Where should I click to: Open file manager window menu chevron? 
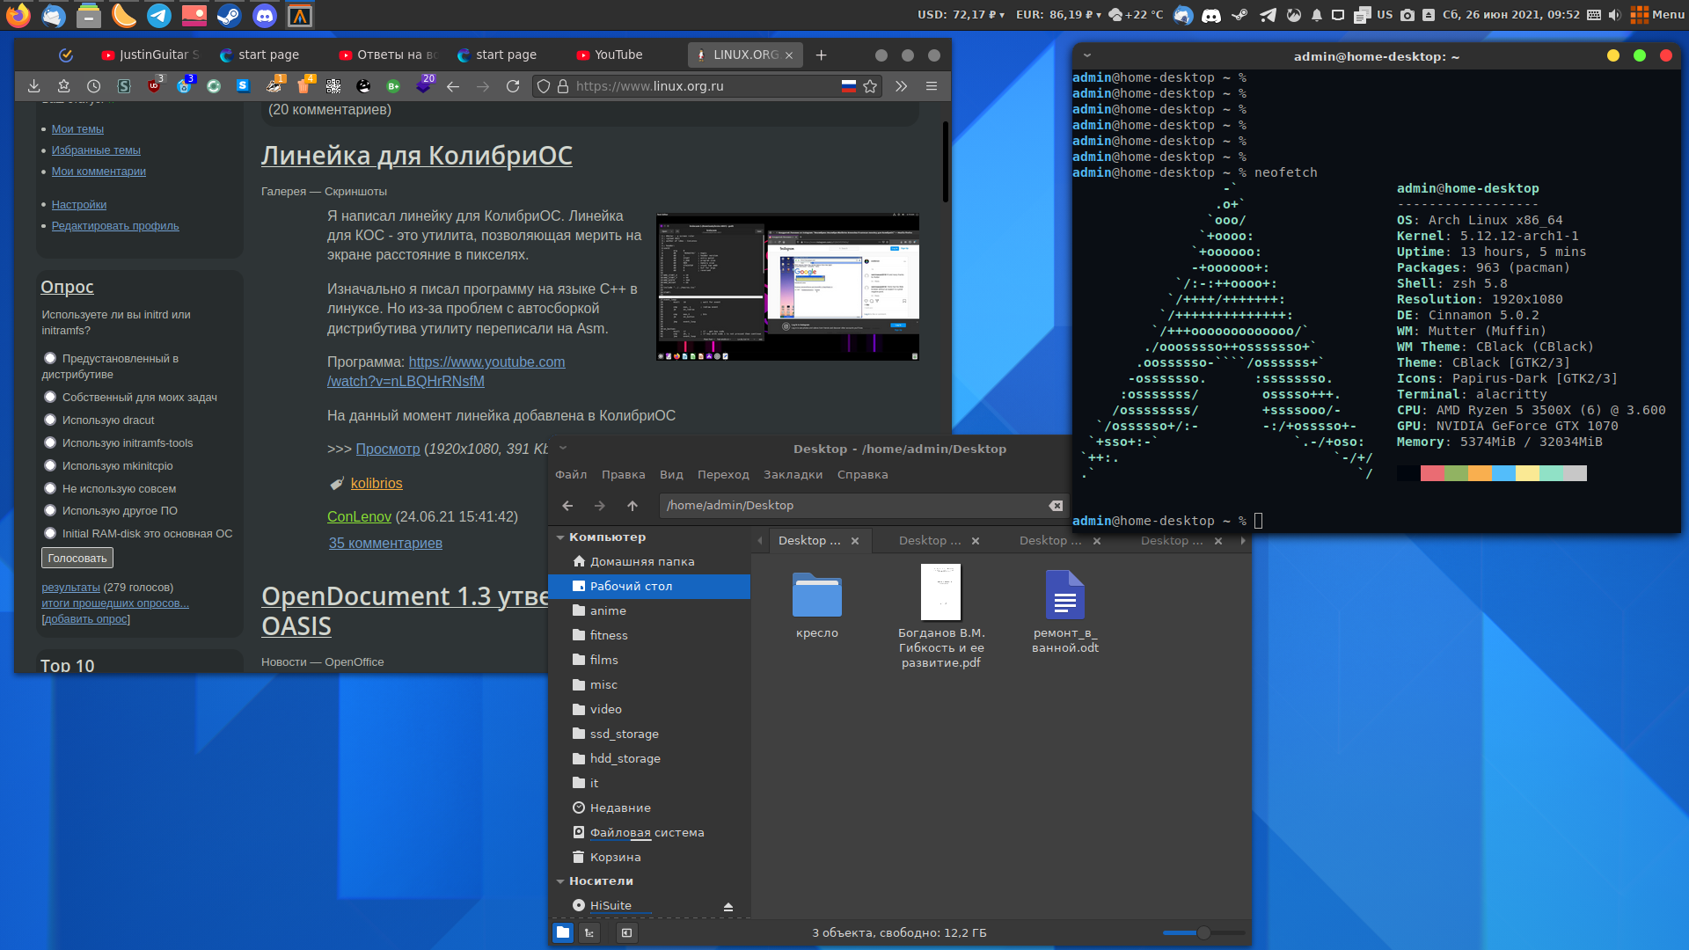pyautogui.click(x=563, y=448)
